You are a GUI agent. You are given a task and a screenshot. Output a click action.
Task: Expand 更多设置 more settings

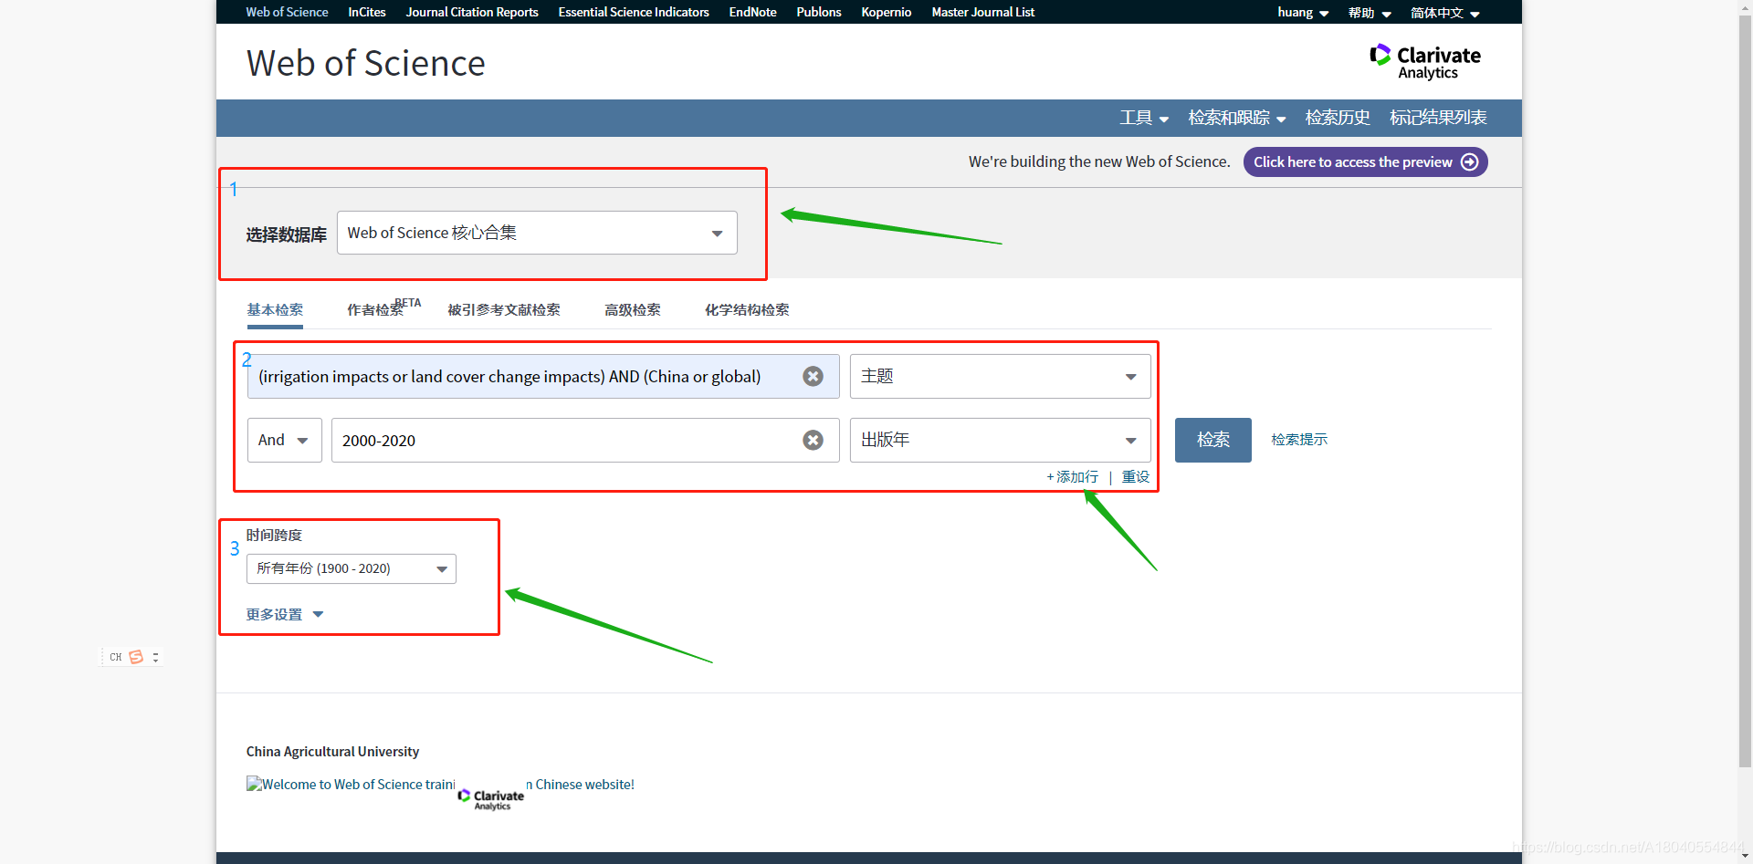click(285, 614)
